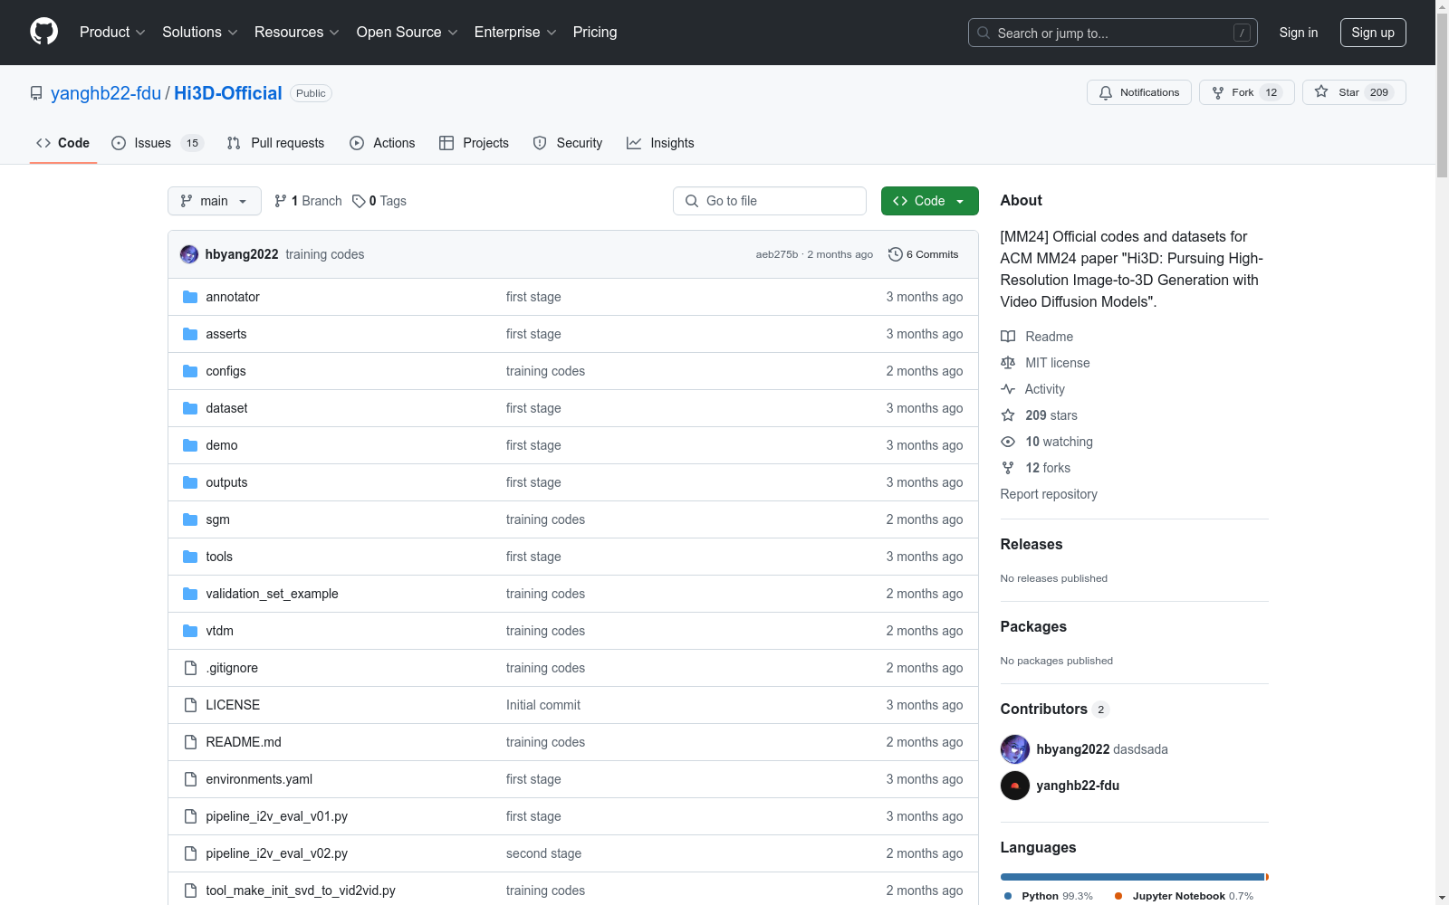
Task: Click the hbyang2022 contributor avatar
Action: tap(1015, 749)
